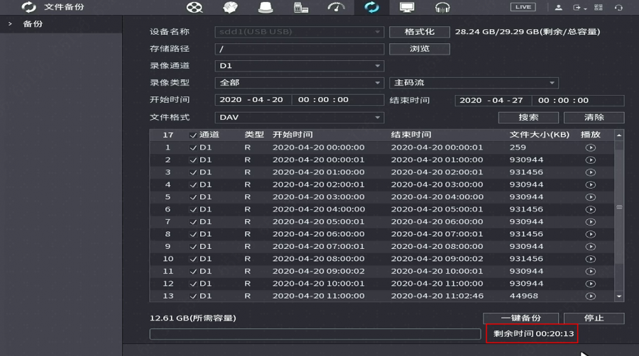Toggle the select-all 通道 header checkbox
639x356 pixels.
click(x=193, y=135)
